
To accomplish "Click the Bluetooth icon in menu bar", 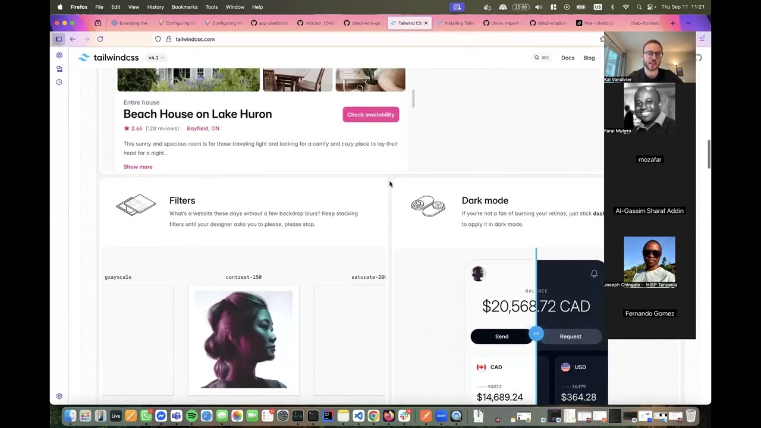I will pos(612,7).
